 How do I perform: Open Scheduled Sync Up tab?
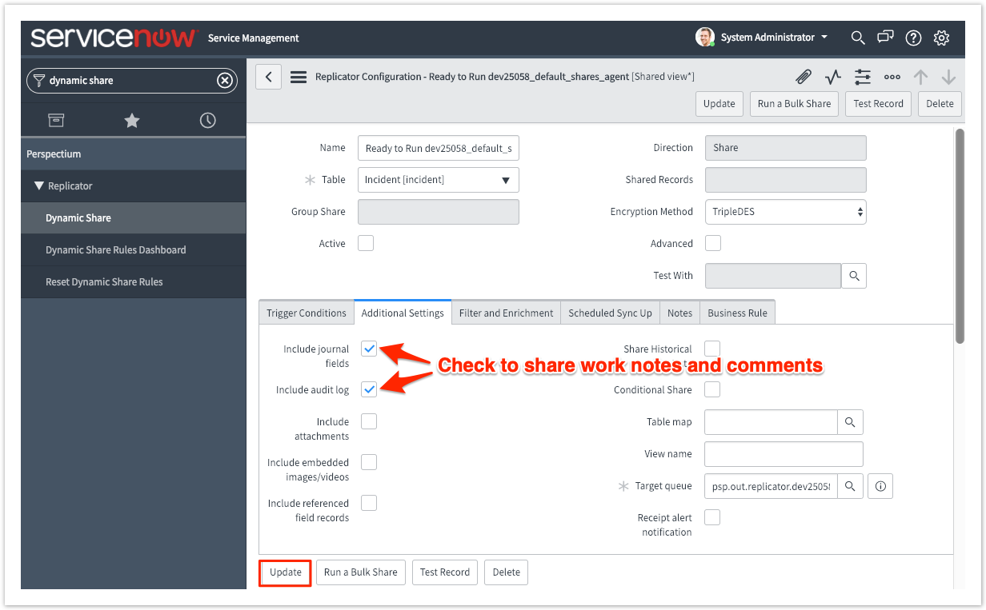click(610, 313)
